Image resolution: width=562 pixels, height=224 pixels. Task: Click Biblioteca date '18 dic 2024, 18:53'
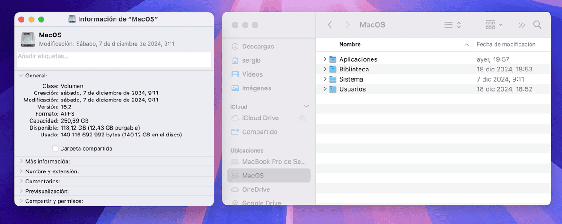tap(505, 69)
